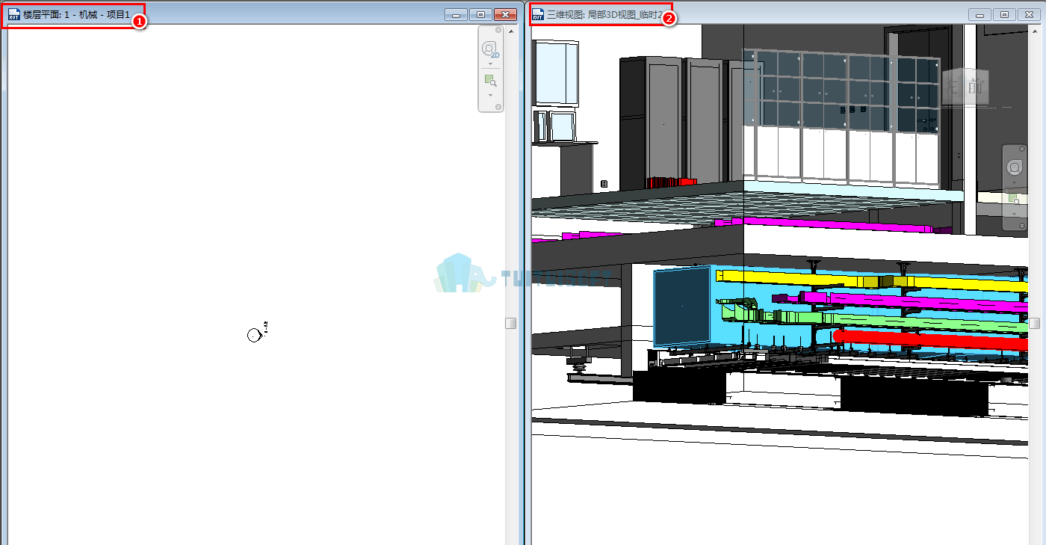This screenshot has width=1046, height=545.
Task: Maximize the 3D view window
Action: (x=1004, y=14)
